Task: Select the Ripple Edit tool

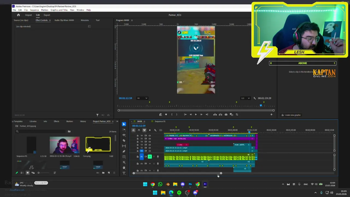Action: click(124, 135)
